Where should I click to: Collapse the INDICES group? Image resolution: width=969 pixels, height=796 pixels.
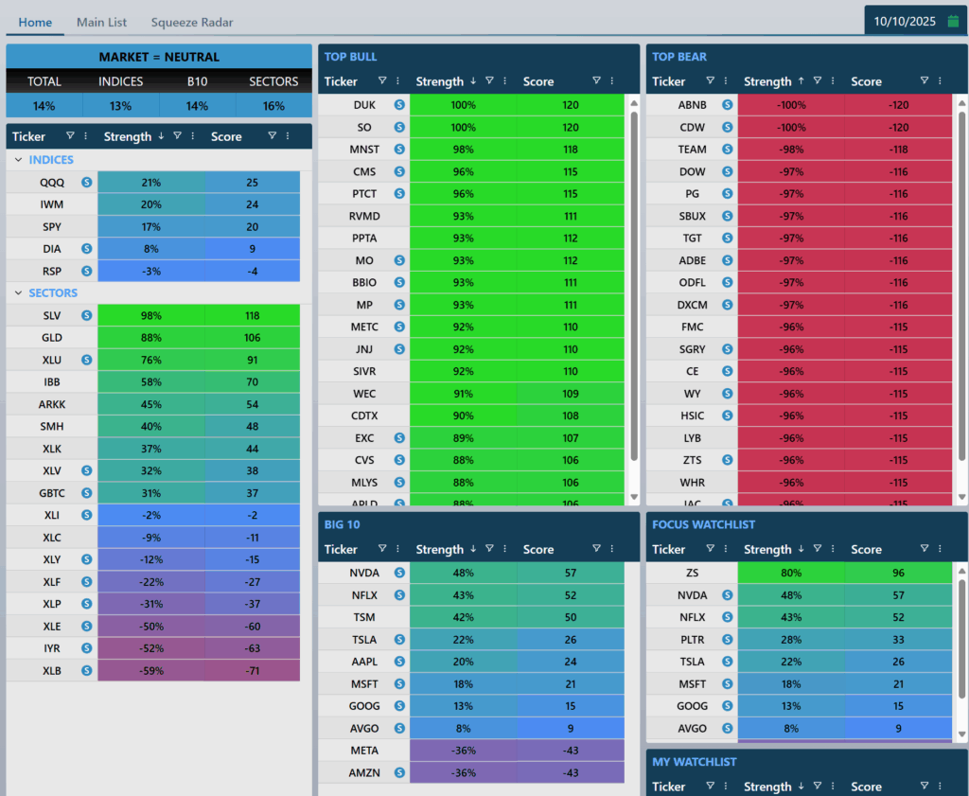[x=19, y=160]
